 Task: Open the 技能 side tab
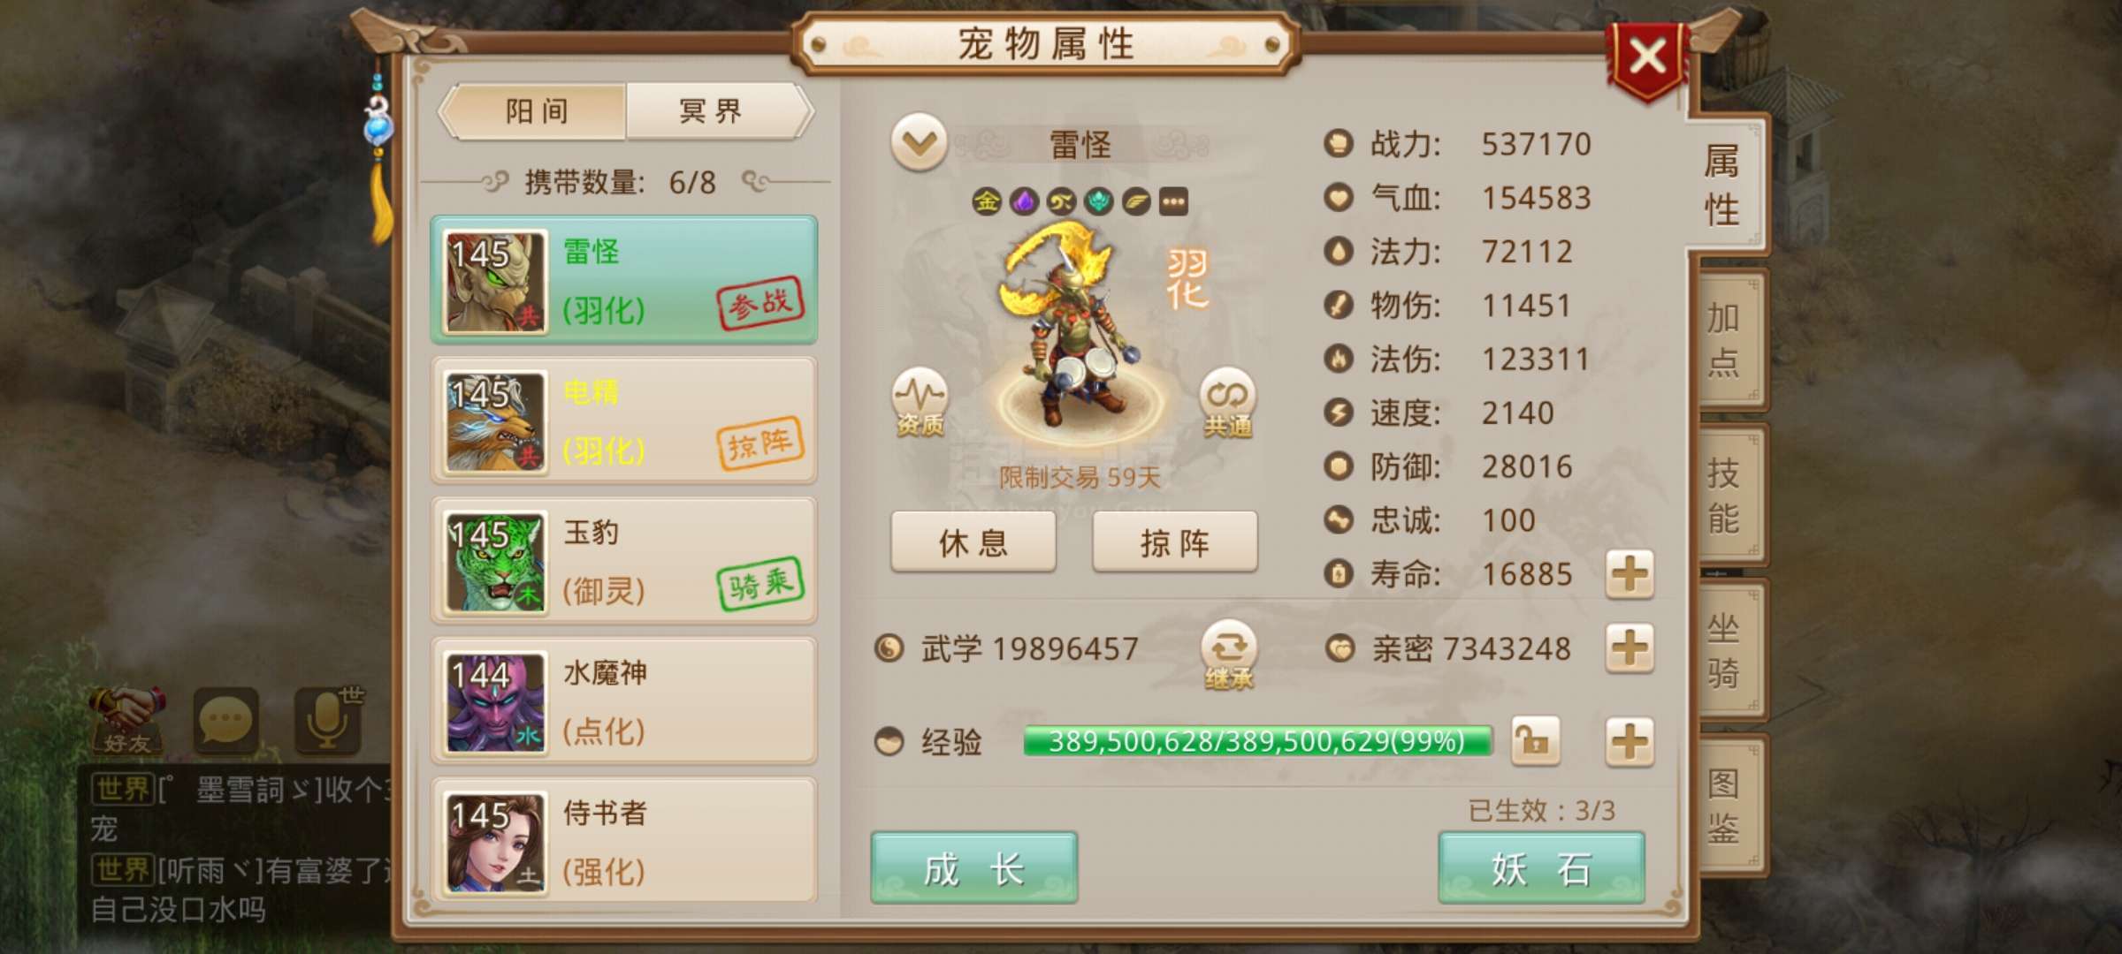[1724, 496]
